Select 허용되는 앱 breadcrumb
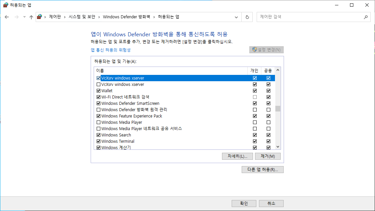The image size is (375, 211). point(169,17)
